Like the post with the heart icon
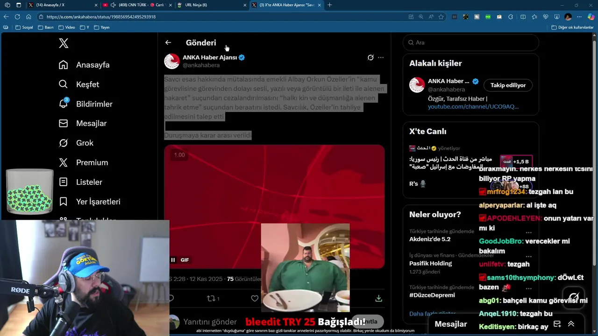Viewport: 598px width, 336px height. point(255,298)
